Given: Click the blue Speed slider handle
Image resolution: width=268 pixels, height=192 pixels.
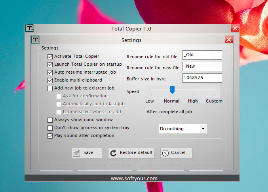Looking at the screenshot, I should pyautogui.click(x=172, y=90).
